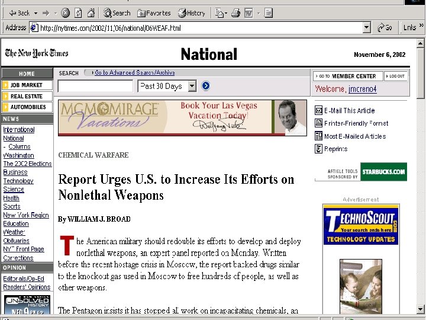Open the REAL ESTATE section

click(27, 97)
